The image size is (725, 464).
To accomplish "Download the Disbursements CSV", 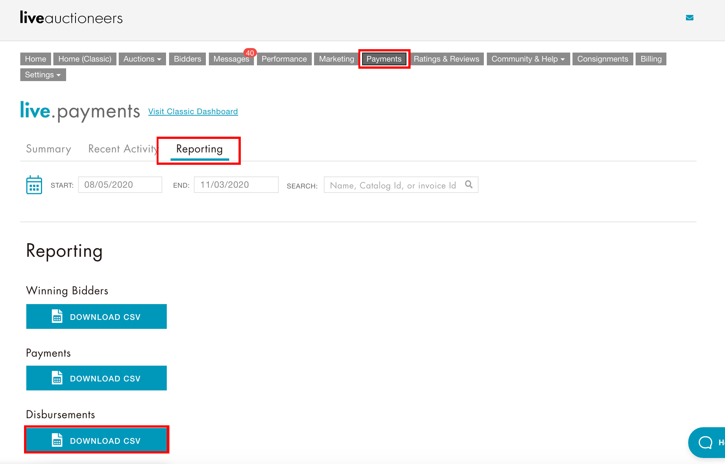I will pos(97,440).
